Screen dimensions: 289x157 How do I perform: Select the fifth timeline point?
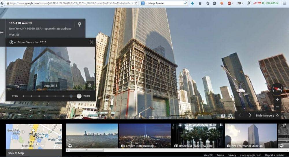55,96
